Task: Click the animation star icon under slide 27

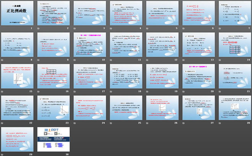Action: click(184, 123)
